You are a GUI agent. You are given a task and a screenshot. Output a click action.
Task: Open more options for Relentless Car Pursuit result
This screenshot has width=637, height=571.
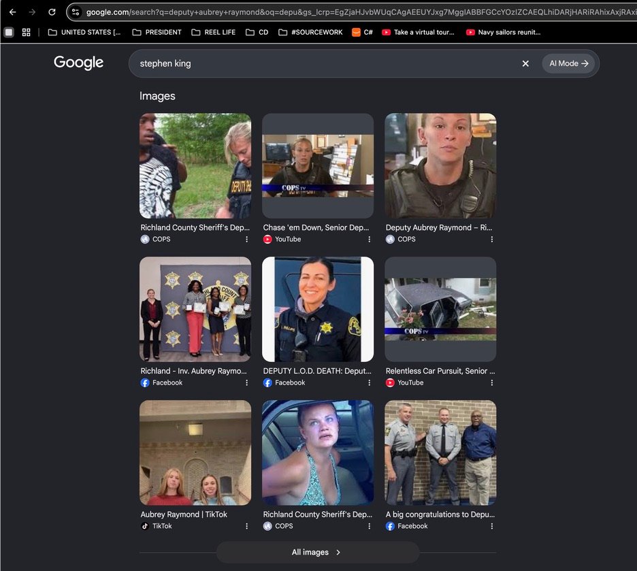(491, 382)
